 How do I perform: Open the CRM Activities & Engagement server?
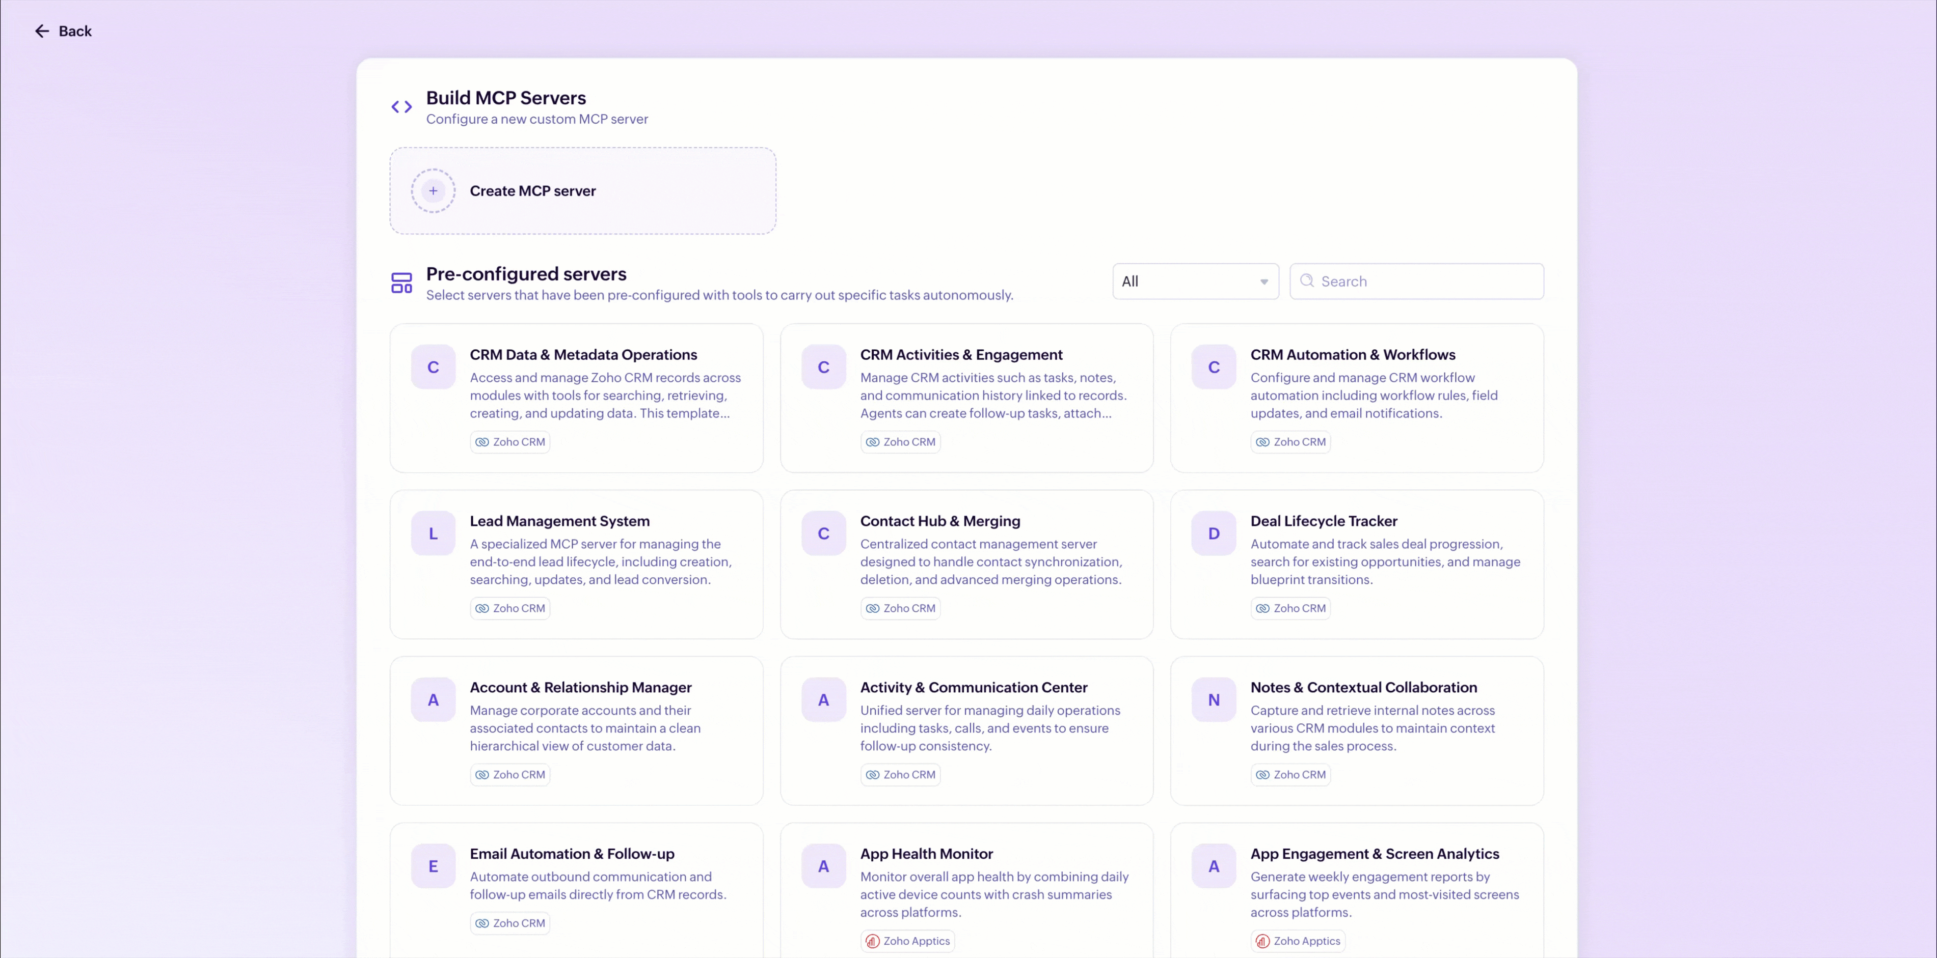pos(967,398)
